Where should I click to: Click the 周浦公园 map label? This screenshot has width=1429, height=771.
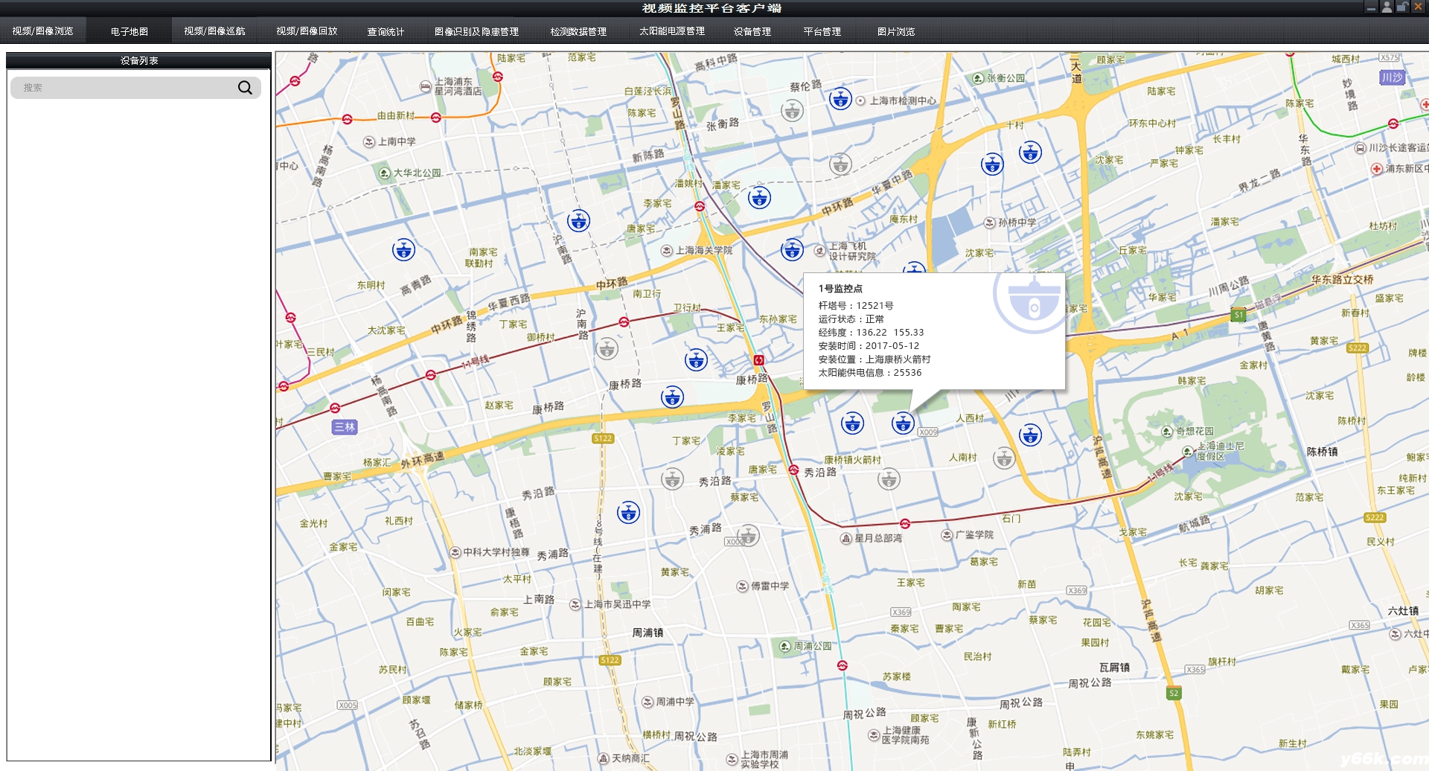point(812,646)
